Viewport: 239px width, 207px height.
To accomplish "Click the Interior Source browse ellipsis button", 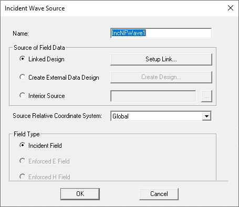I will click(x=206, y=96).
